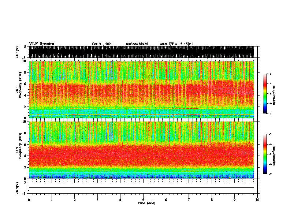Click the '-3' label on ch.1 color bar
The width and height of the screenshot is (290, 224).
point(270,74)
